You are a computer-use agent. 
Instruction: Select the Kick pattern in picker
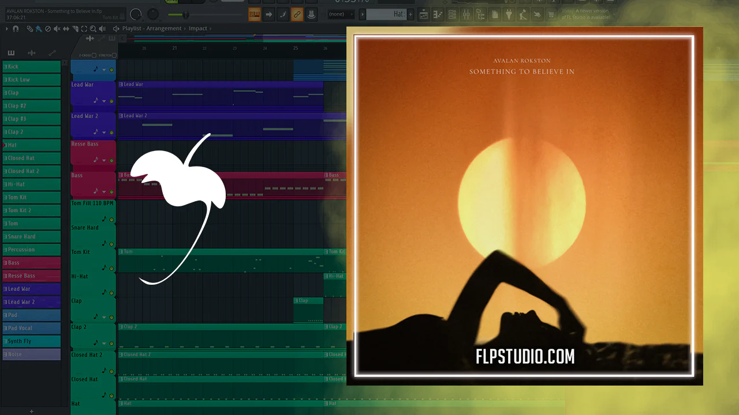coord(31,67)
